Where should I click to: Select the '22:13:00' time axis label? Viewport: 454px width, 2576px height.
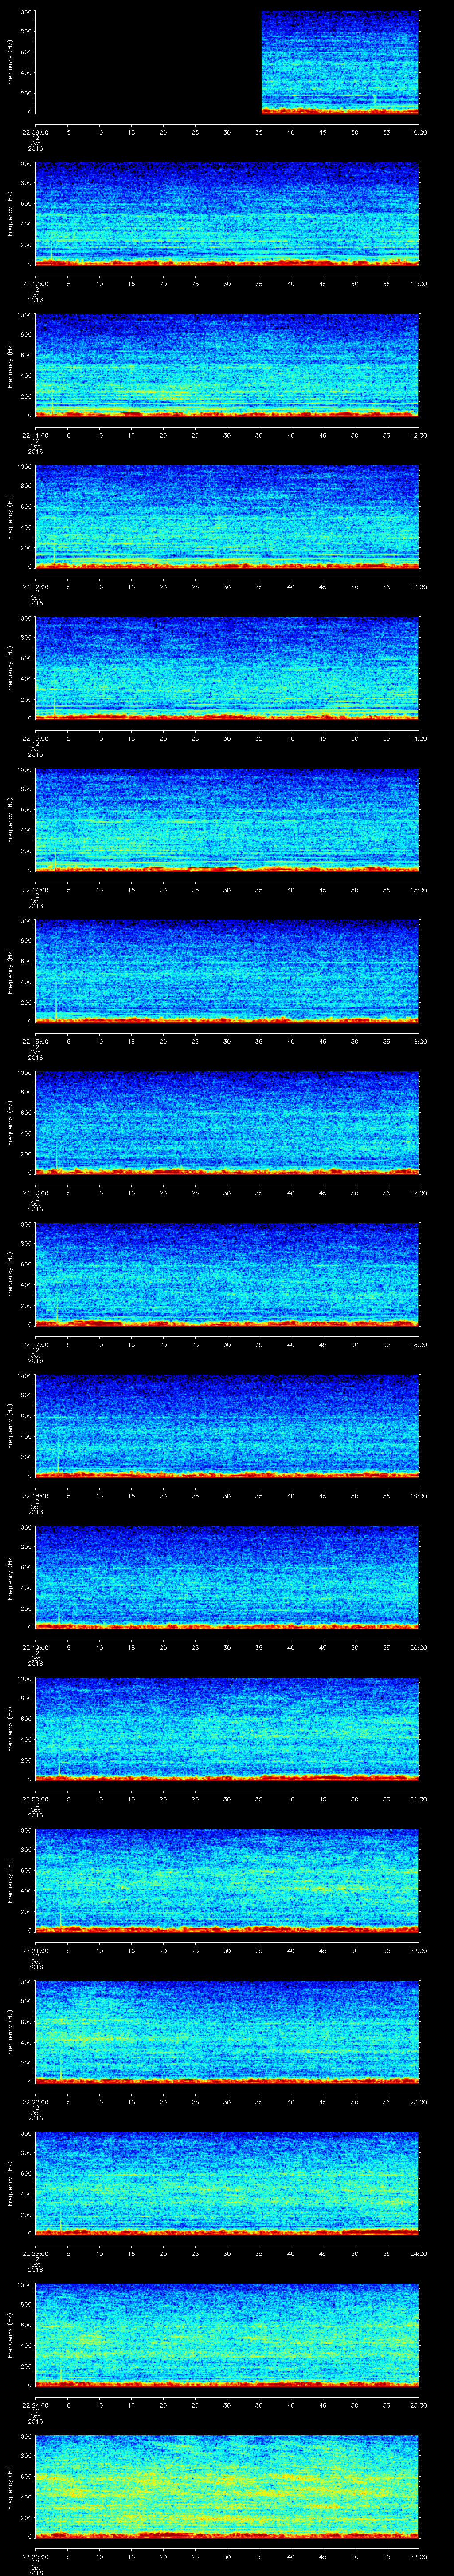pyautogui.click(x=35, y=737)
